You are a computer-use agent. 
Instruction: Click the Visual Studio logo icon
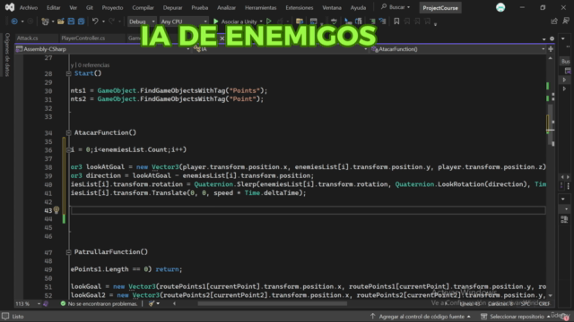pos(10,7)
